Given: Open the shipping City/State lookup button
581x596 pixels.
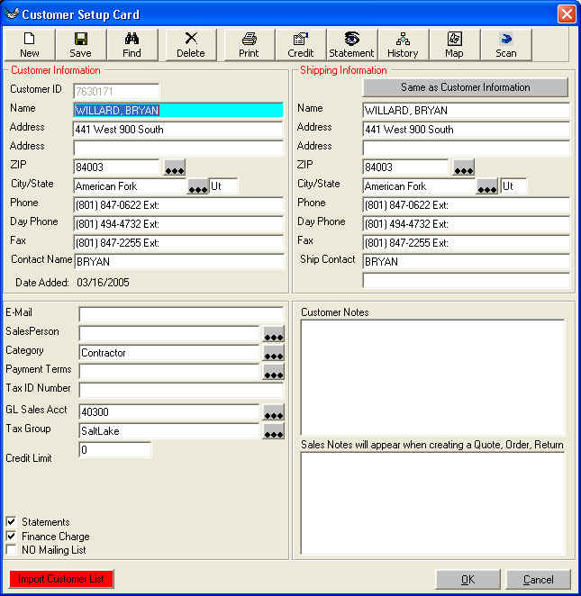Looking at the screenshot, I should [487, 186].
